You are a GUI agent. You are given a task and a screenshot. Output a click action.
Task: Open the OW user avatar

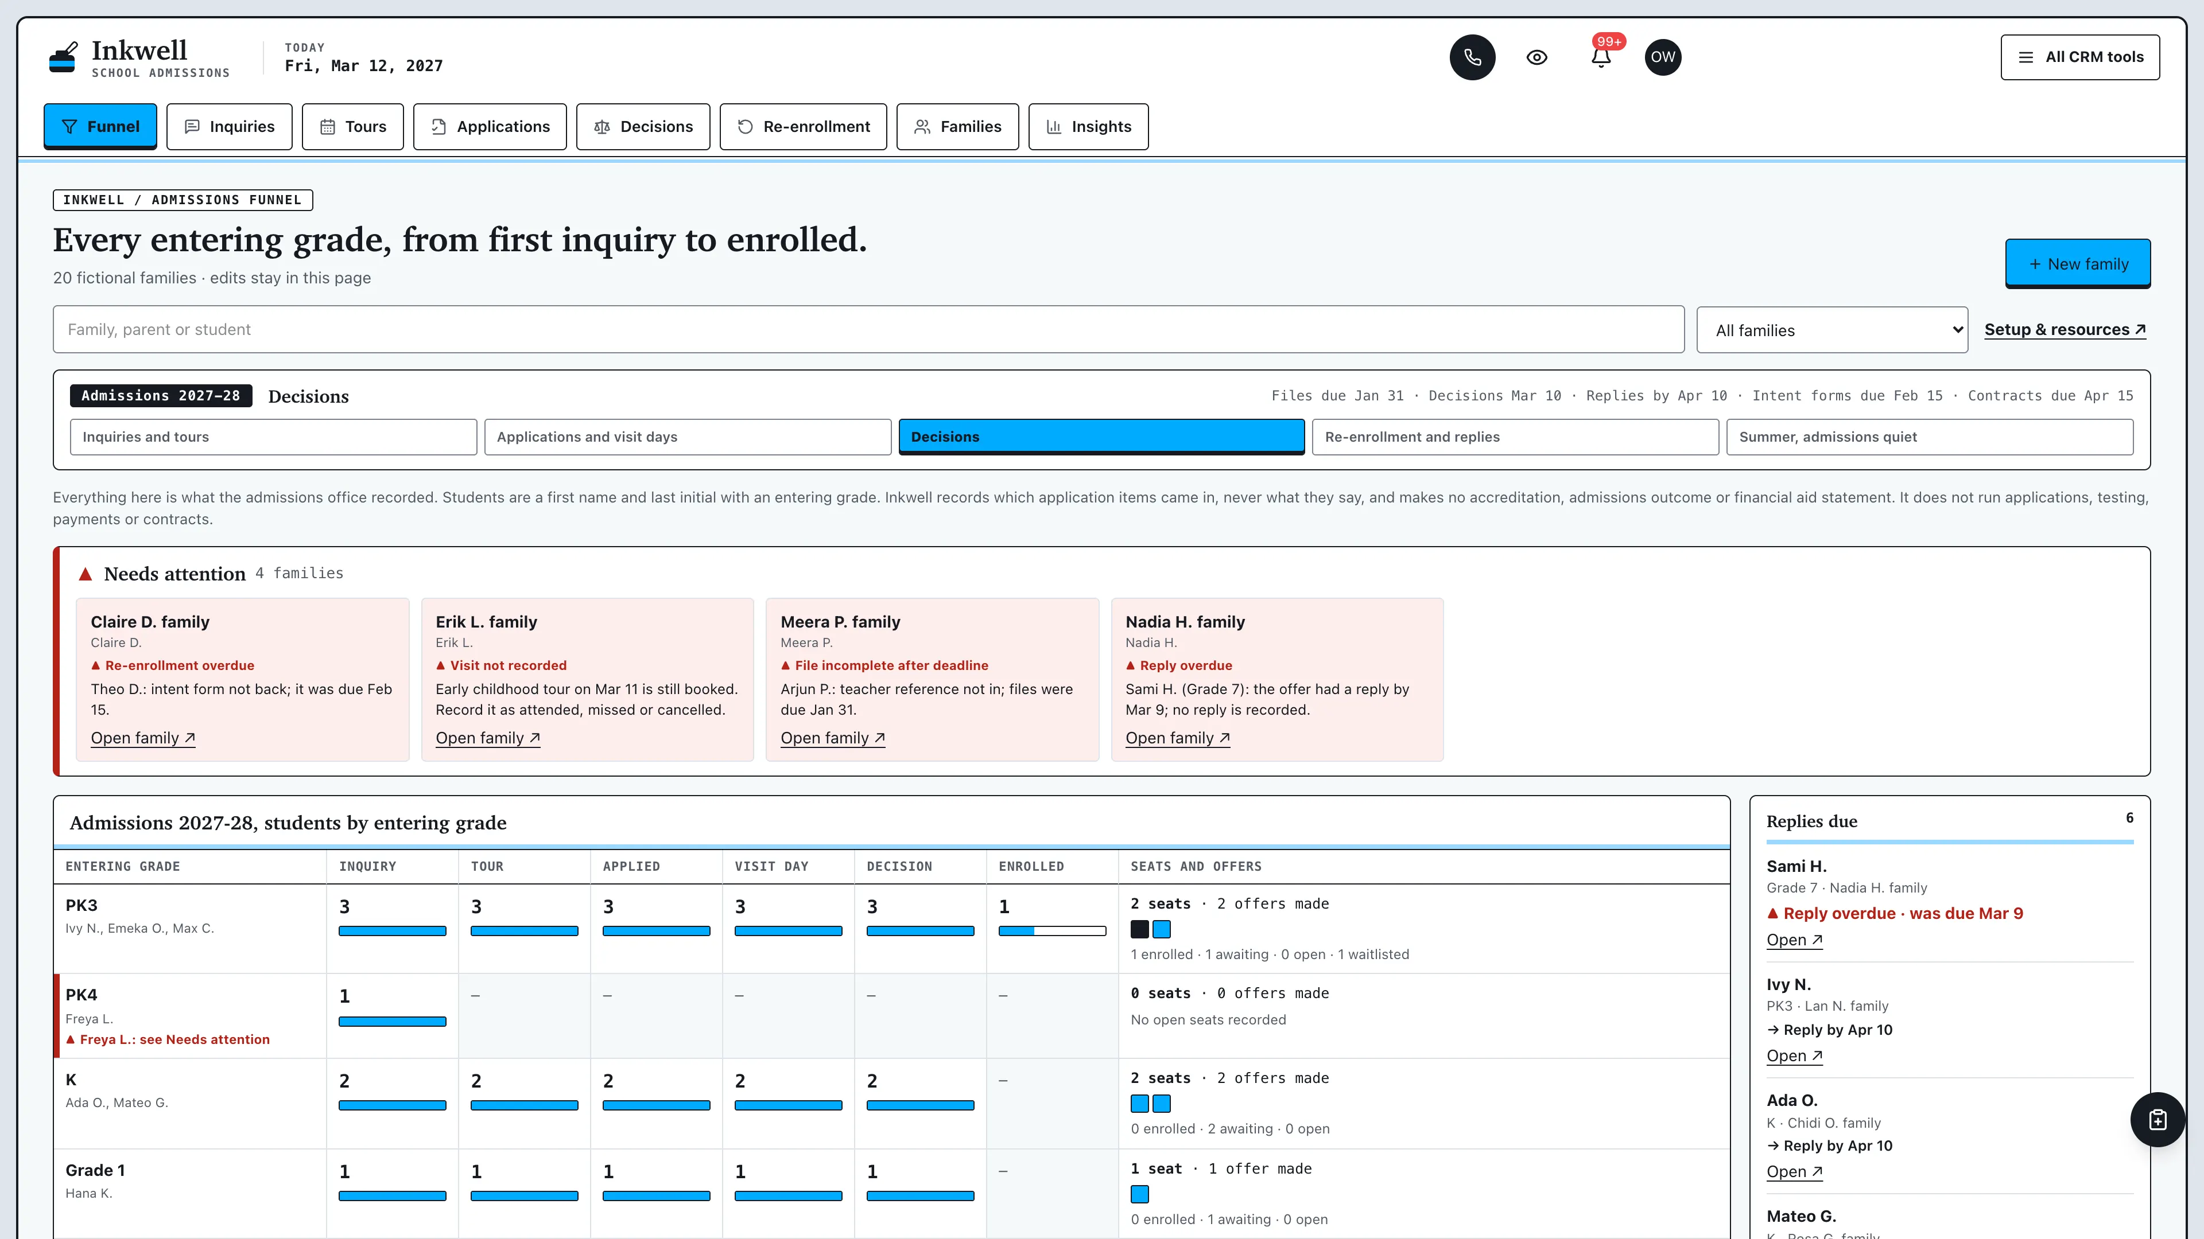coord(1662,57)
